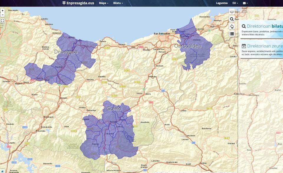Activate the pointer hand selection tool

(x=232, y=27)
